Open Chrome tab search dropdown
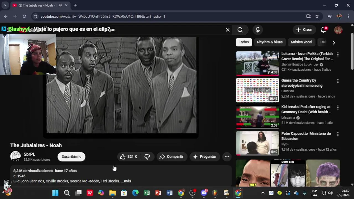The width and height of the screenshot is (354, 199). [x=5, y=5]
